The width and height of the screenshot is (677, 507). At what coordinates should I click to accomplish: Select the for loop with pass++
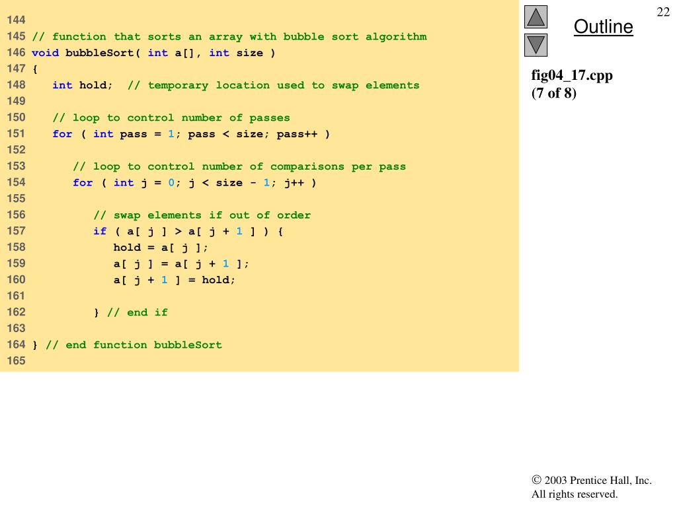pos(191,134)
